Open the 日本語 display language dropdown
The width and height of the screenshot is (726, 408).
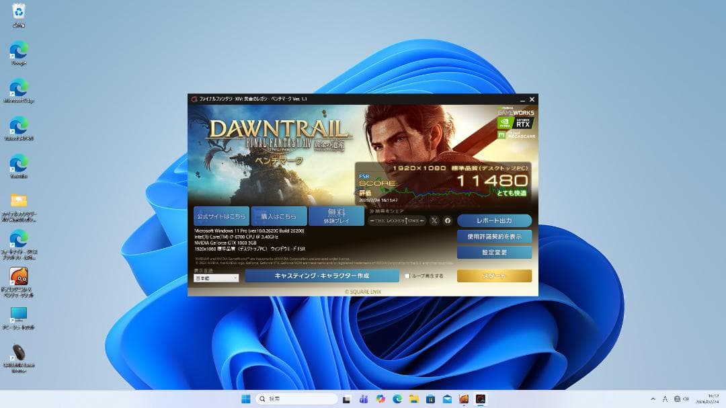tap(216, 278)
